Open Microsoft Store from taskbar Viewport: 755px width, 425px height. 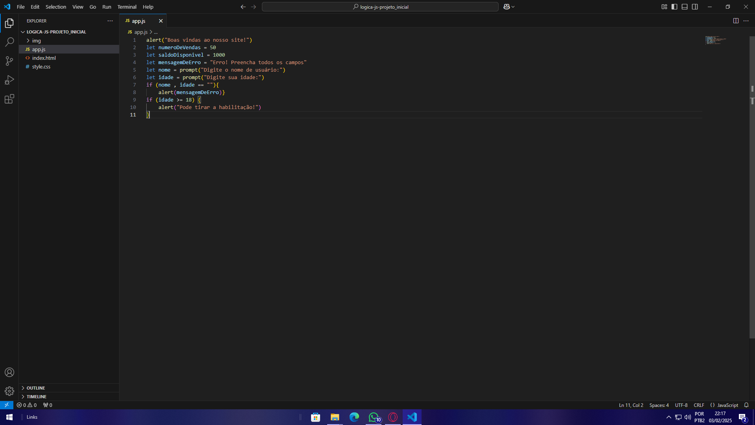pos(315,417)
